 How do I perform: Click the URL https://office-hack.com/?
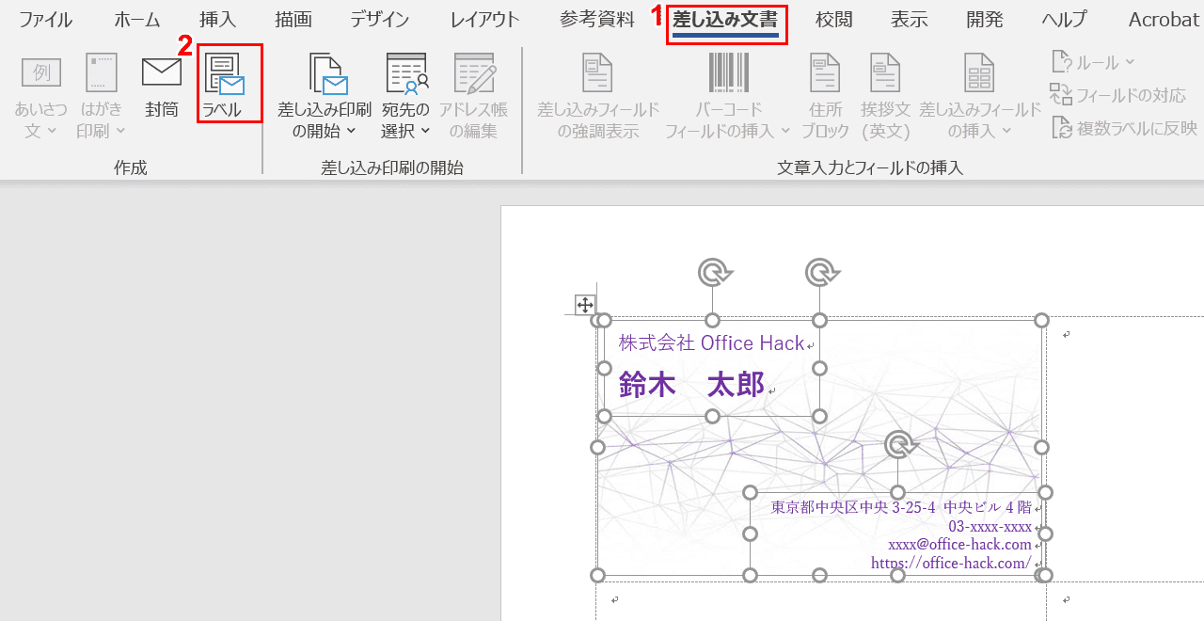coord(951,563)
